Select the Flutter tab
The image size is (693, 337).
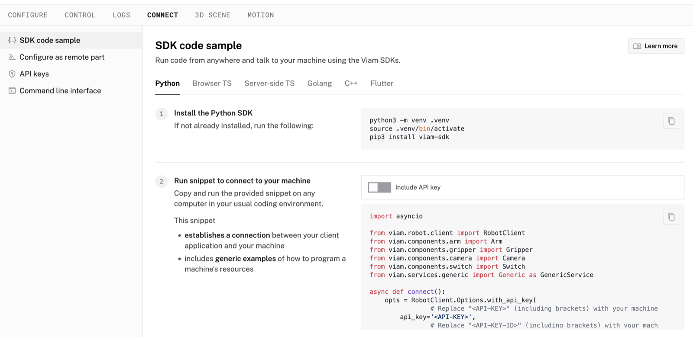click(382, 83)
